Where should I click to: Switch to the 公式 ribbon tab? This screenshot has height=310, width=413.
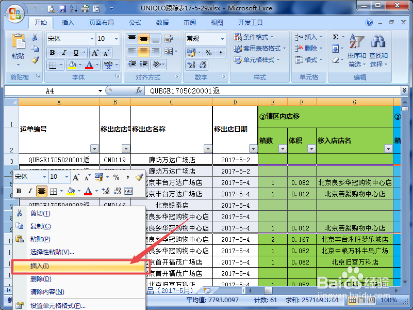[135, 23]
